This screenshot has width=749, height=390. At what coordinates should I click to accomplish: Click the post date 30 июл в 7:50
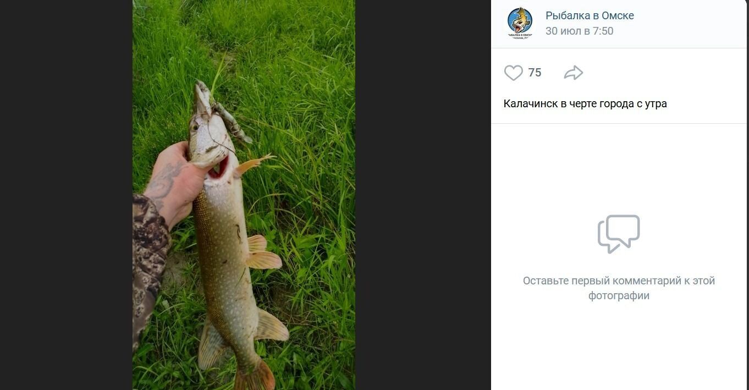[579, 31]
